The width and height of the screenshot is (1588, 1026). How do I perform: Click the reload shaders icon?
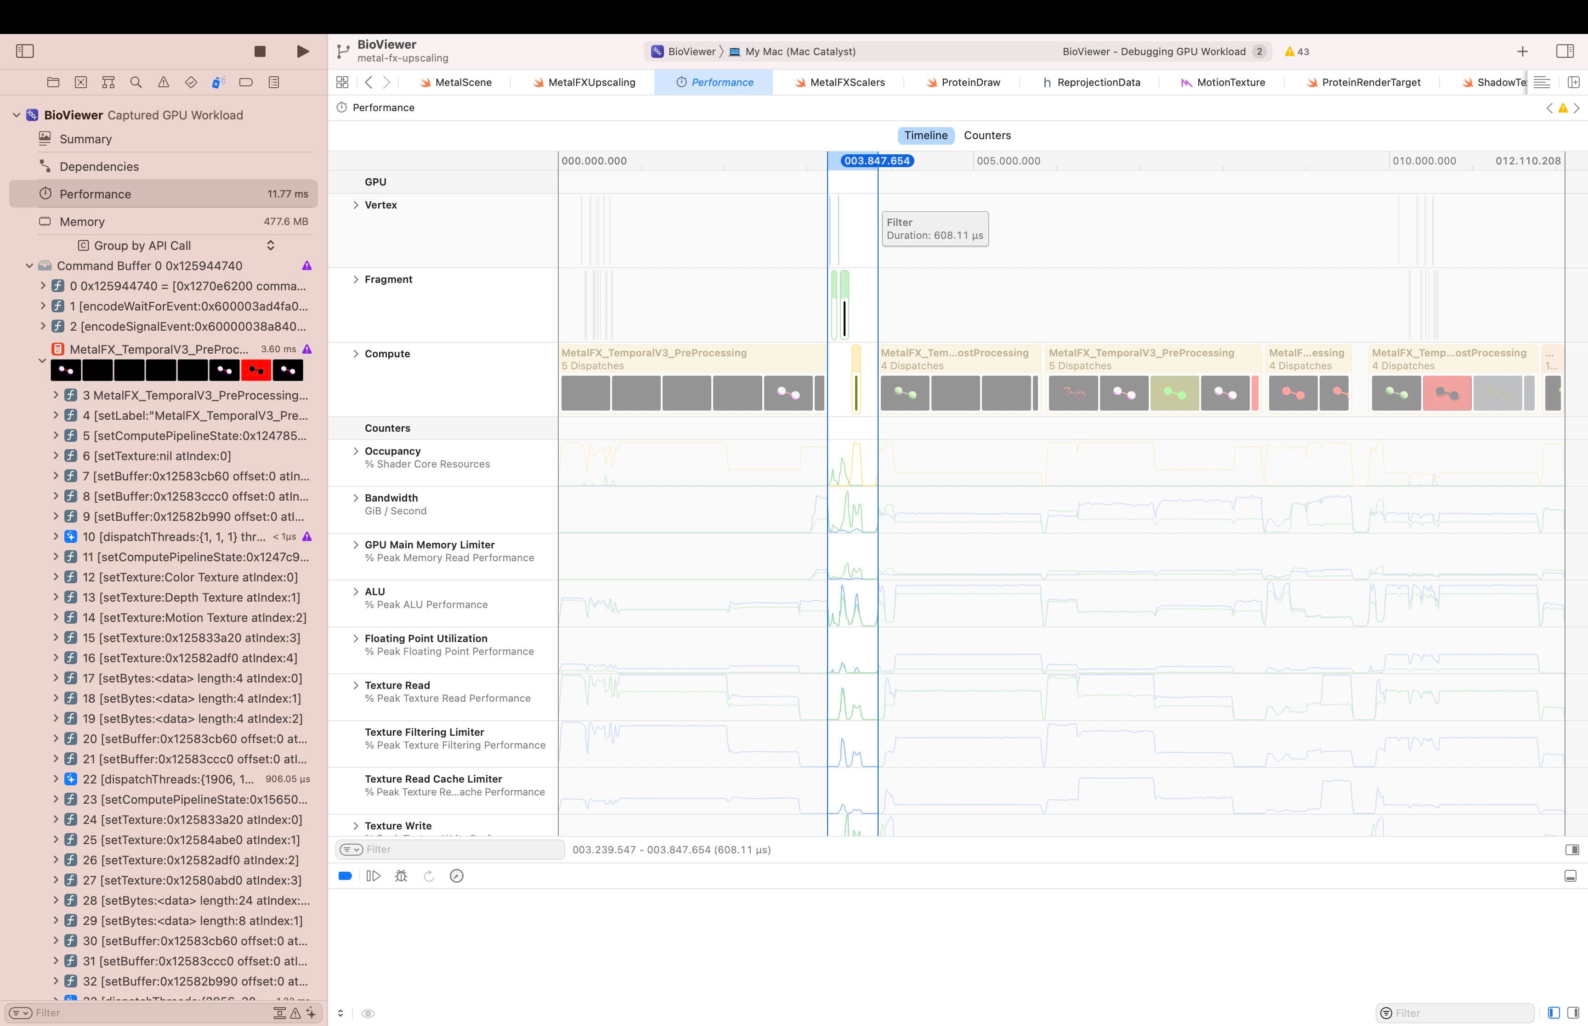click(429, 876)
